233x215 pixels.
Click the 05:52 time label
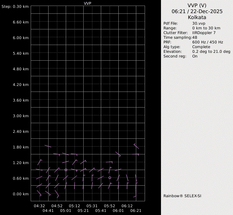110,206
